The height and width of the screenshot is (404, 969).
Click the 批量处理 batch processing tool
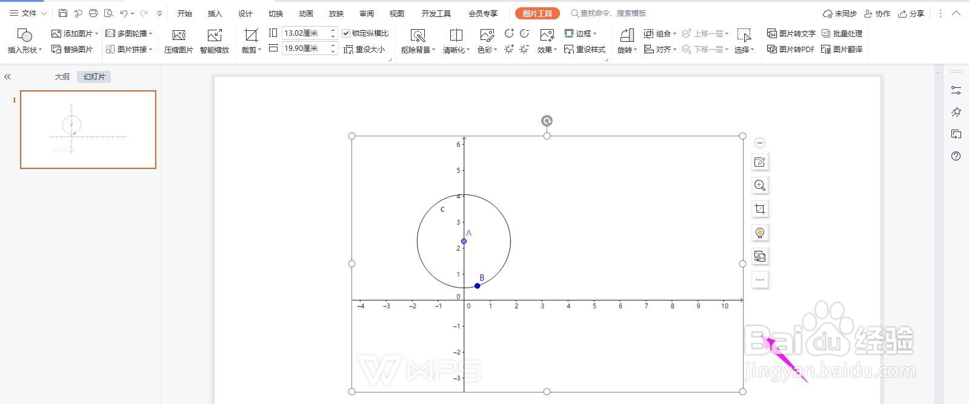842,33
